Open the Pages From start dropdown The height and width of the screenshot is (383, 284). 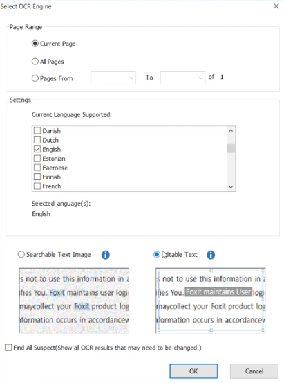(113, 78)
